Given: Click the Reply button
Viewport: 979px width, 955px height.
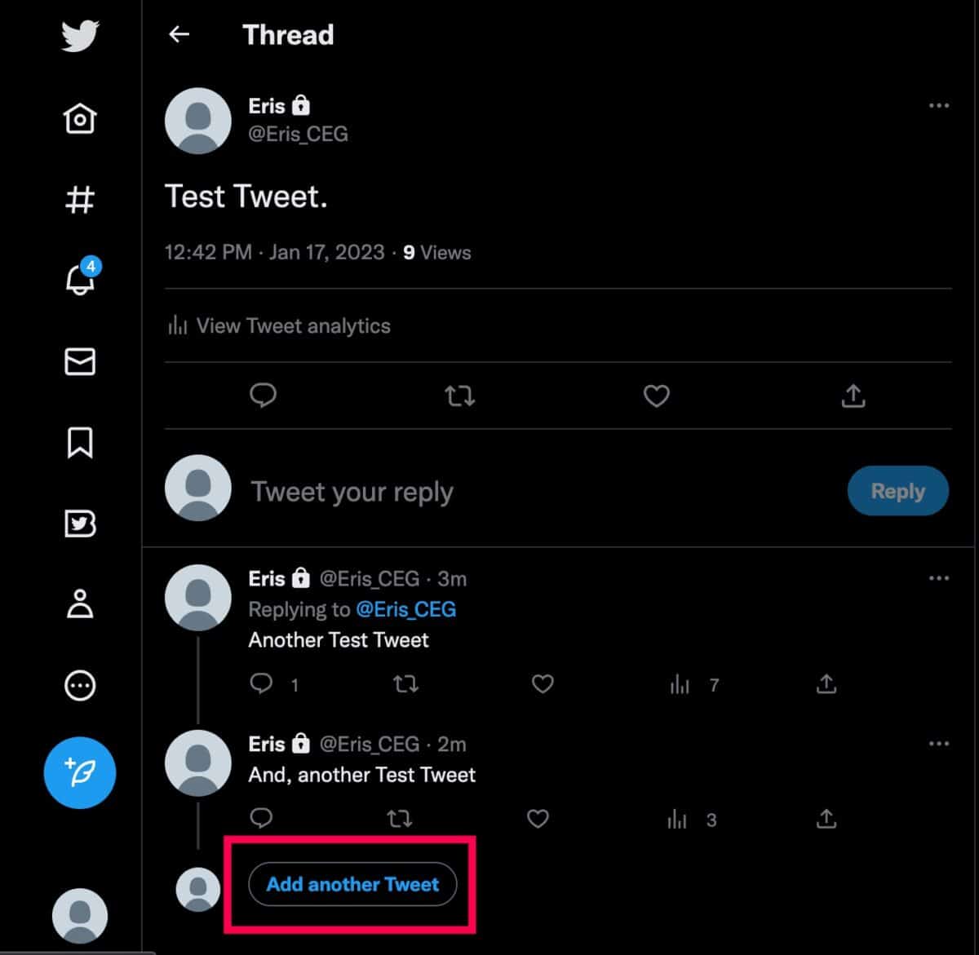Looking at the screenshot, I should pos(898,491).
